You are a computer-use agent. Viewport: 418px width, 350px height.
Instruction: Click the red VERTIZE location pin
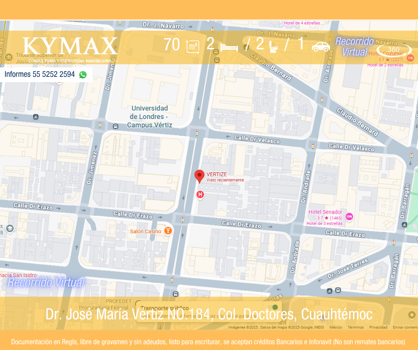pyautogui.click(x=200, y=176)
